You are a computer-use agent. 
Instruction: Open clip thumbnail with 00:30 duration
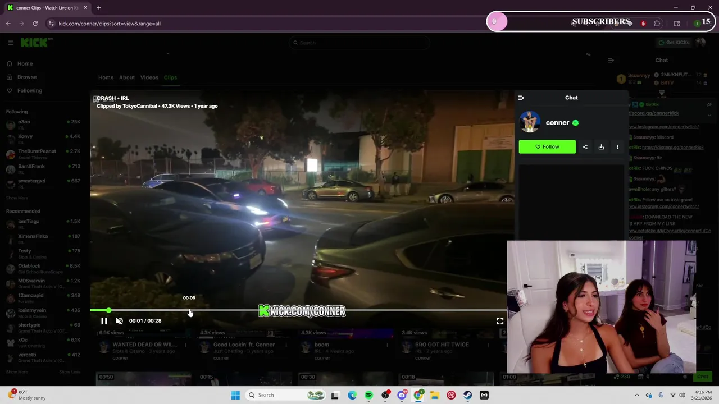pos(345,379)
